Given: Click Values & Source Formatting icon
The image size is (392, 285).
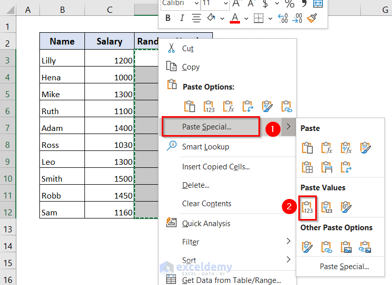Looking at the screenshot, I should (x=346, y=208).
